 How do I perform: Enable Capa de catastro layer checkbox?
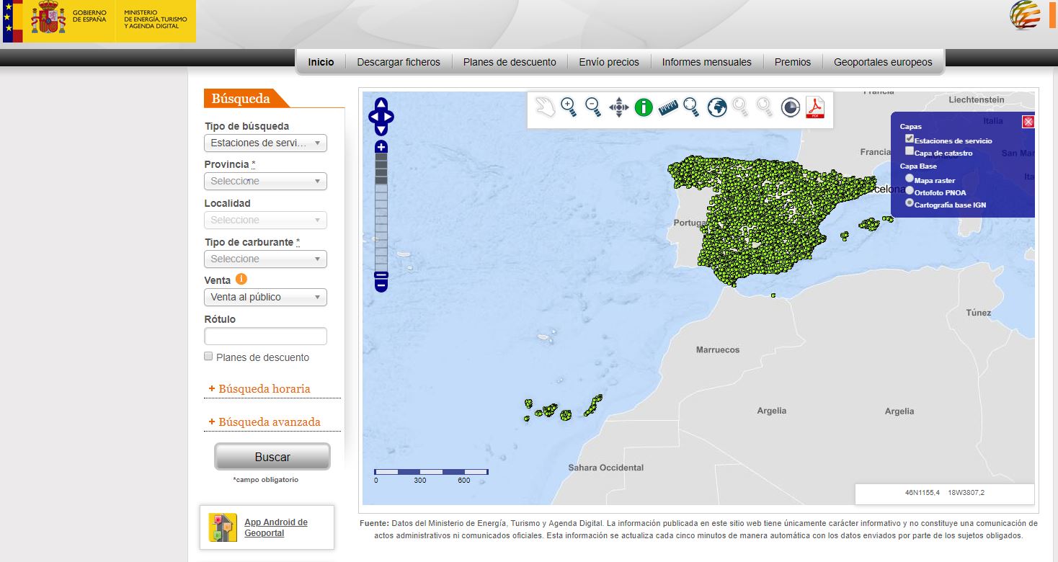coord(910,151)
